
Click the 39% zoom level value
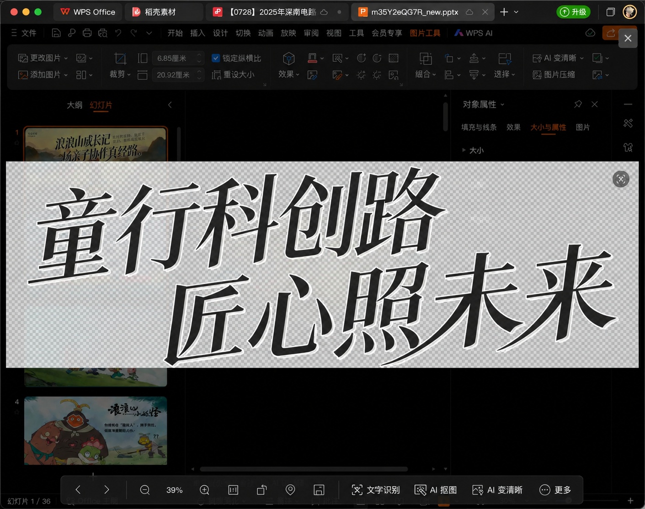175,490
